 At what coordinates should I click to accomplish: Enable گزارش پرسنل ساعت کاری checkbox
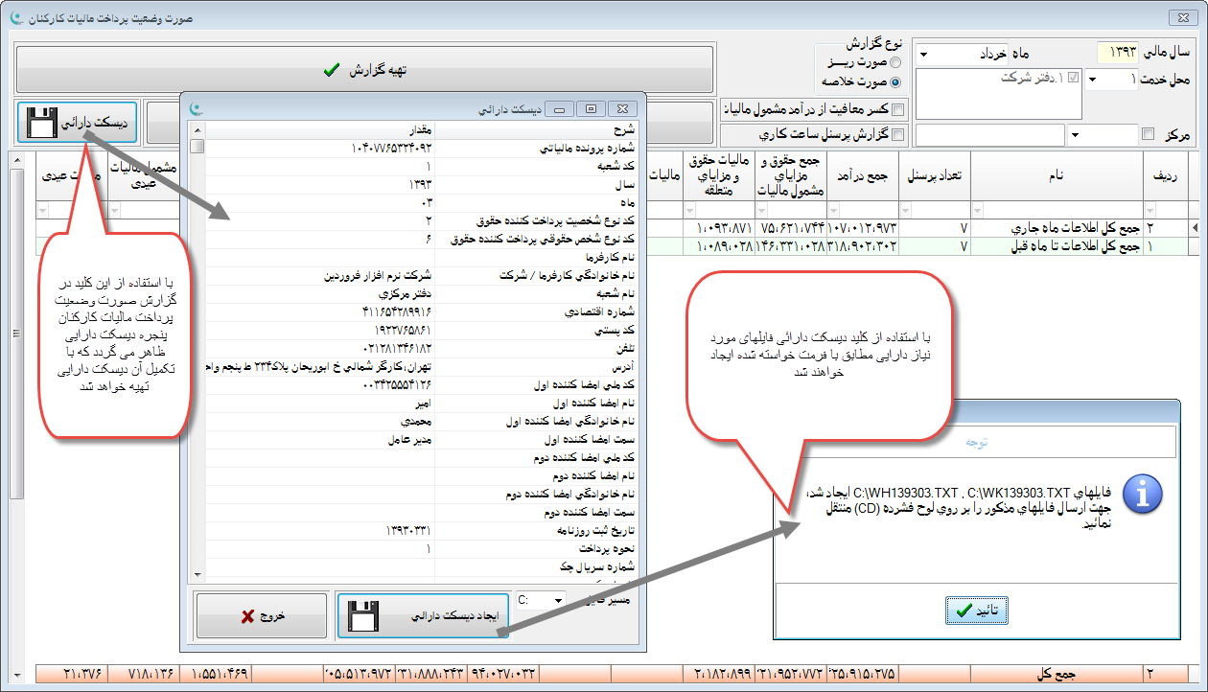897,134
